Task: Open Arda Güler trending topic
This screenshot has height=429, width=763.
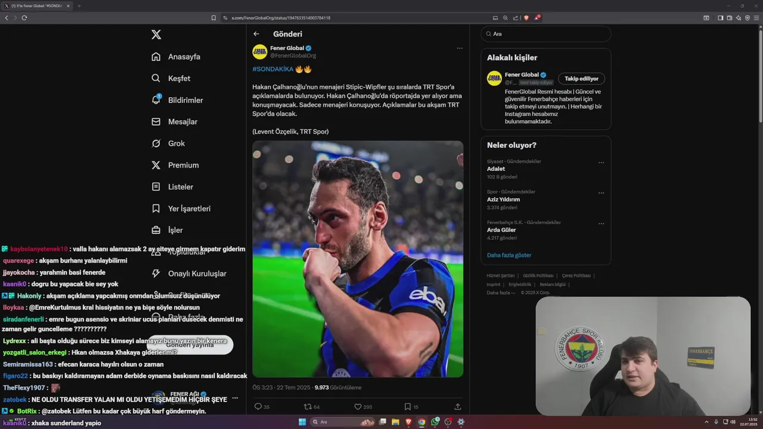Action: click(x=501, y=230)
